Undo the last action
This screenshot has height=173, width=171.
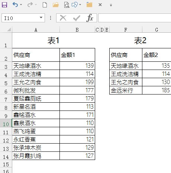(15, 5)
